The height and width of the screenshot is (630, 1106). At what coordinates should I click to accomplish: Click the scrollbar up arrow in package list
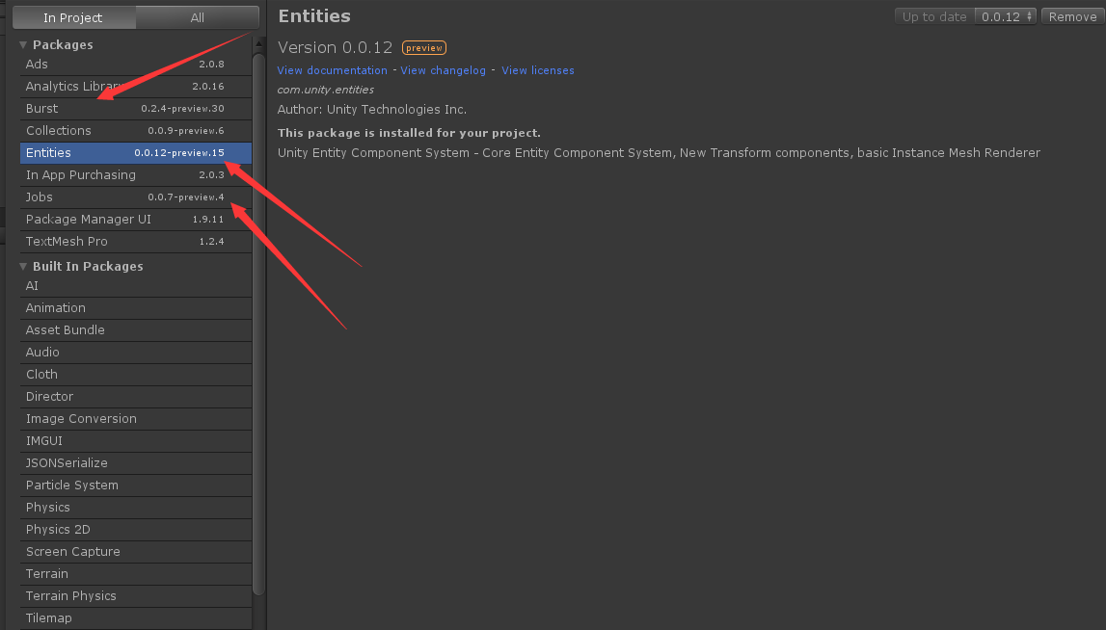(258, 44)
